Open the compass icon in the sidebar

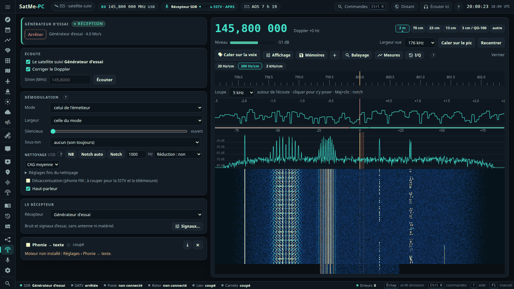(x=8, y=20)
